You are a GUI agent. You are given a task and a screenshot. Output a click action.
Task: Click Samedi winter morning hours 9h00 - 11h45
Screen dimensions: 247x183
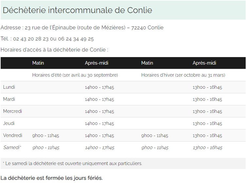coord(155,147)
